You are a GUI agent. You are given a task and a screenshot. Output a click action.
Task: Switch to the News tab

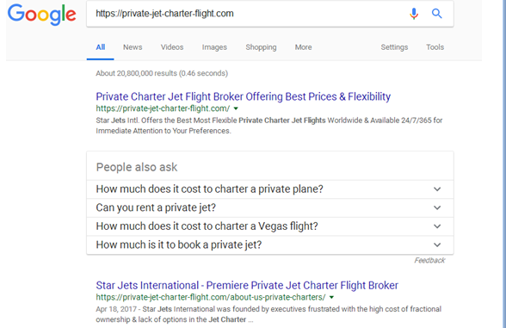[x=133, y=47]
